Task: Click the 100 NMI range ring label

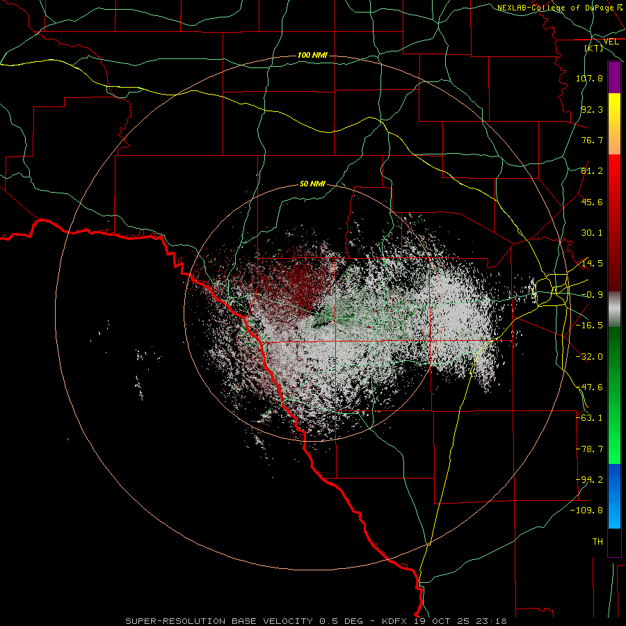Action: click(312, 55)
